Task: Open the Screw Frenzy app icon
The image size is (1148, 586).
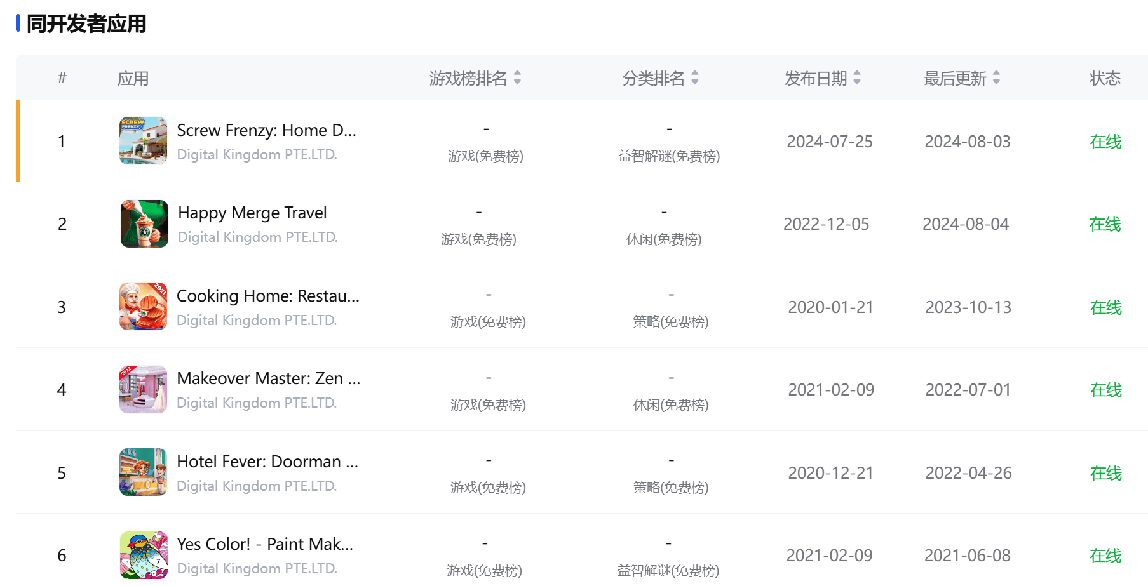Action: pyautogui.click(x=144, y=141)
